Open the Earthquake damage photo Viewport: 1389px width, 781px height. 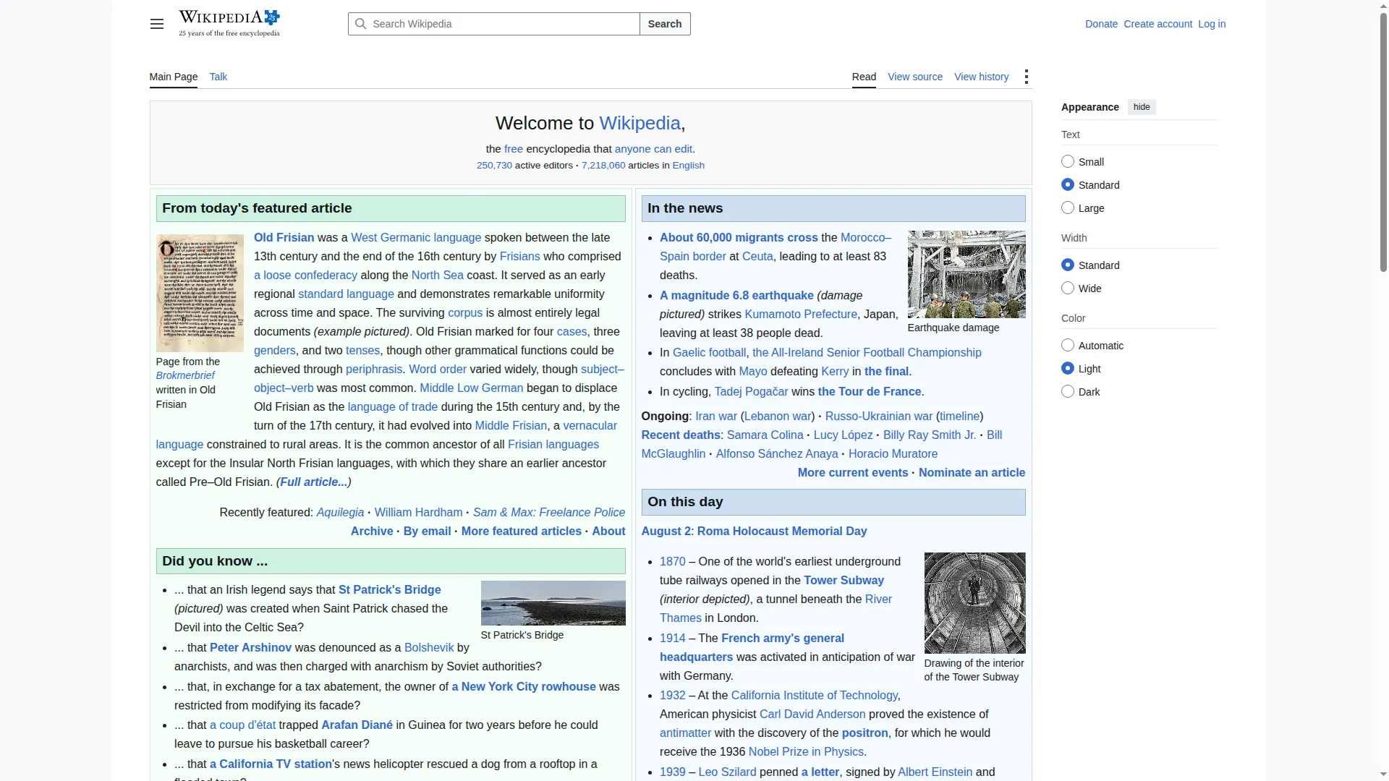[967, 274]
